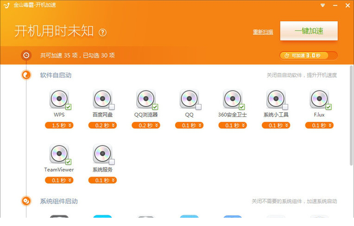The width and height of the screenshot is (354, 226).
Task: Click the WPS label
Action: tap(59, 115)
